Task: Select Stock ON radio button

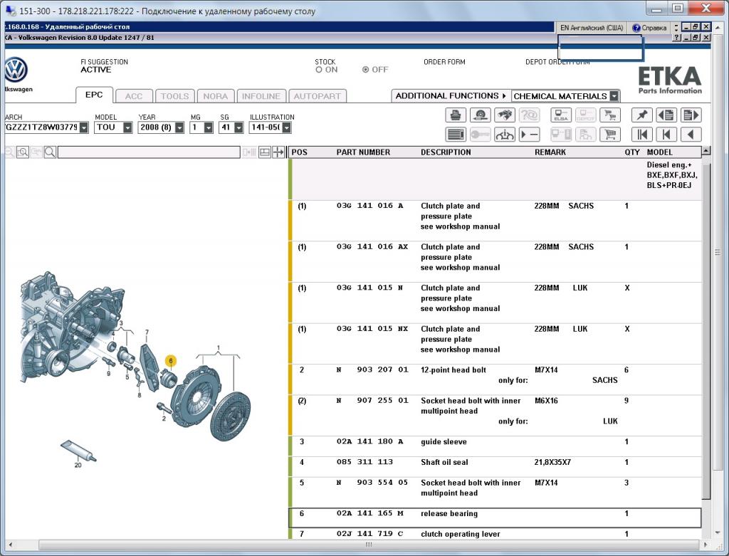Action: [319, 70]
